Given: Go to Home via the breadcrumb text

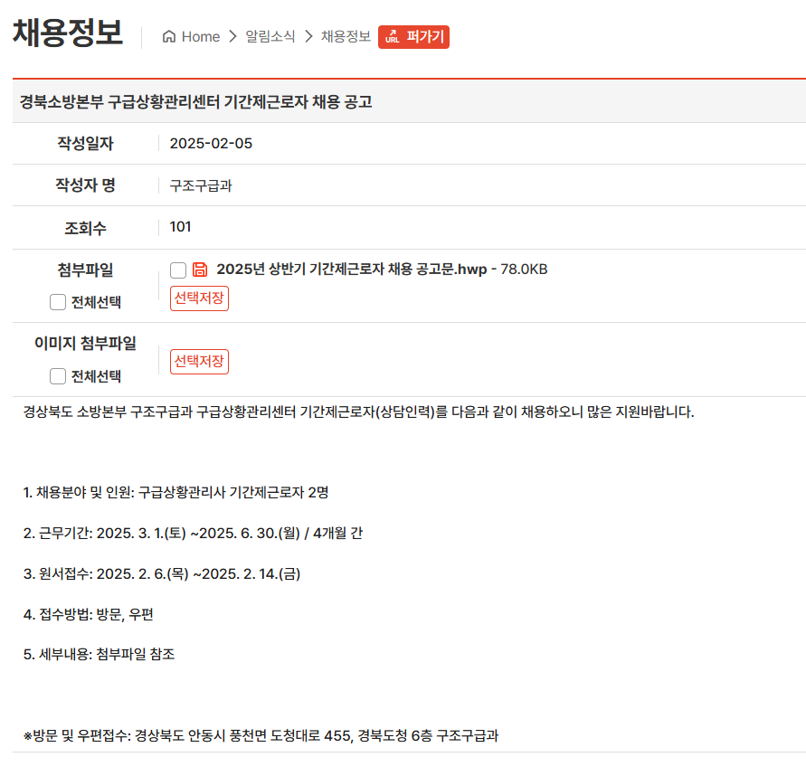Looking at the screenshot, I should pyautogui.click(x=200, y=37).
